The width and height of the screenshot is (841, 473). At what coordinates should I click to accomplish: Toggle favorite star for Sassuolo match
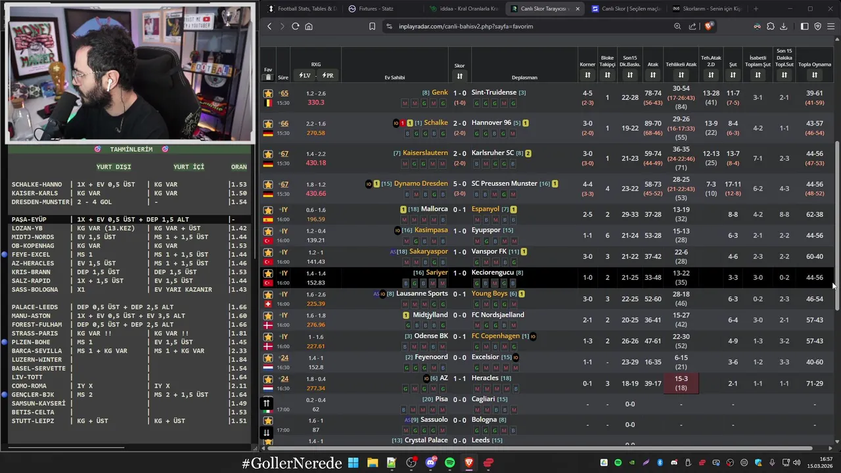tap(268, 420)
